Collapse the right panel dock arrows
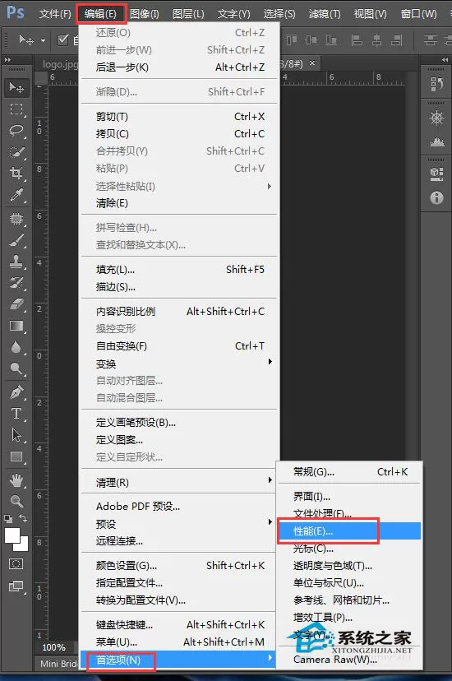 click(445, 59)
